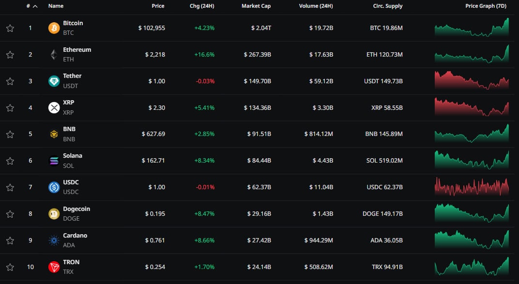Click the Solana logo icon
The width and height of the screenshot is (519, 284).
[x=54, y=161]
